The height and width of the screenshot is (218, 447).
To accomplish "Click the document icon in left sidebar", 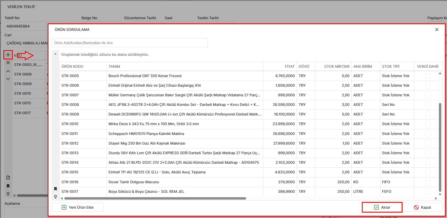I will click(8, 178).
